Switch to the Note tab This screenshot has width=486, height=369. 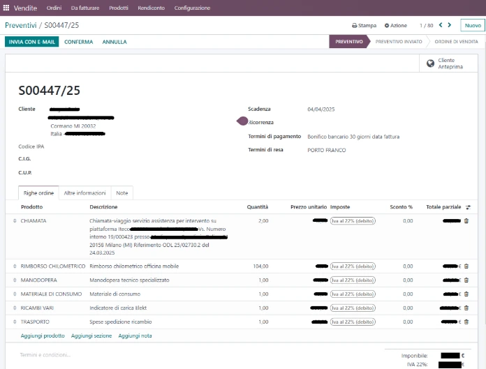click(122, 193)
